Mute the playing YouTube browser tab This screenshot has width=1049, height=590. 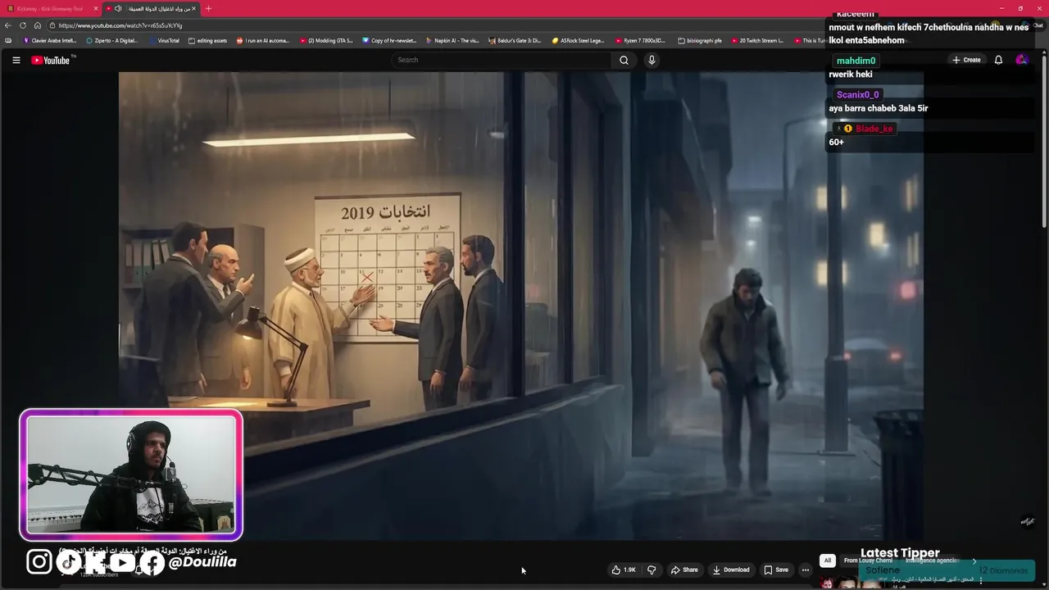118,8
